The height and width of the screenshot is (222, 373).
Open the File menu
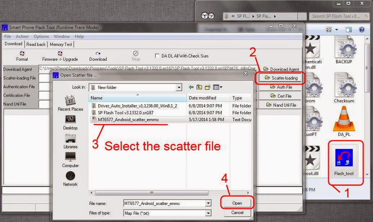(7, 37)
